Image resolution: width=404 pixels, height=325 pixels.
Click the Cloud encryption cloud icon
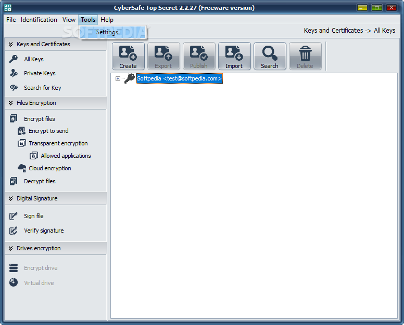point(22,168)
